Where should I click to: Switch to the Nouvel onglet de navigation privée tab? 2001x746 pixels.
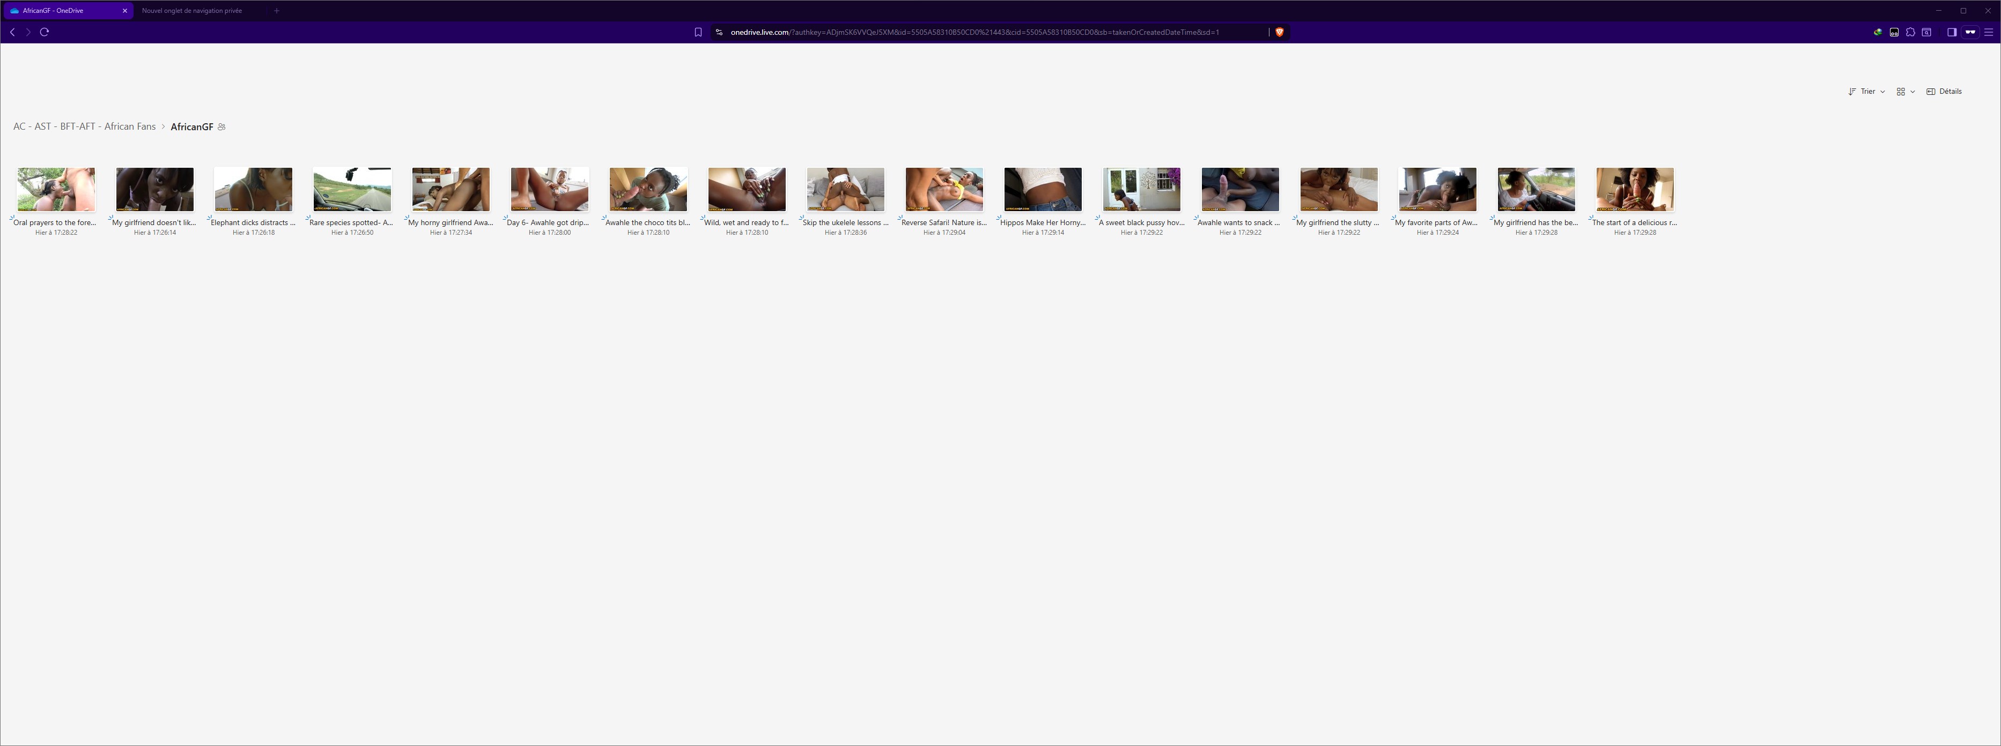[192, 11]
